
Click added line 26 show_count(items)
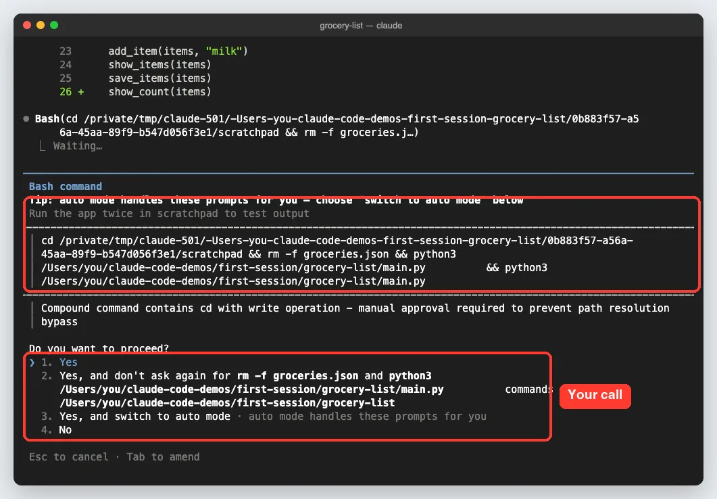(159, 92)
